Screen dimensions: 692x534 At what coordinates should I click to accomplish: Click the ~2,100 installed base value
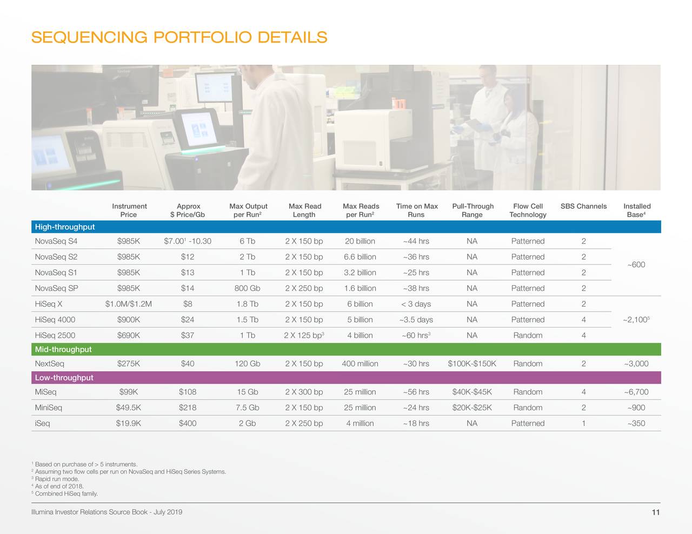[x=636, y=320]
